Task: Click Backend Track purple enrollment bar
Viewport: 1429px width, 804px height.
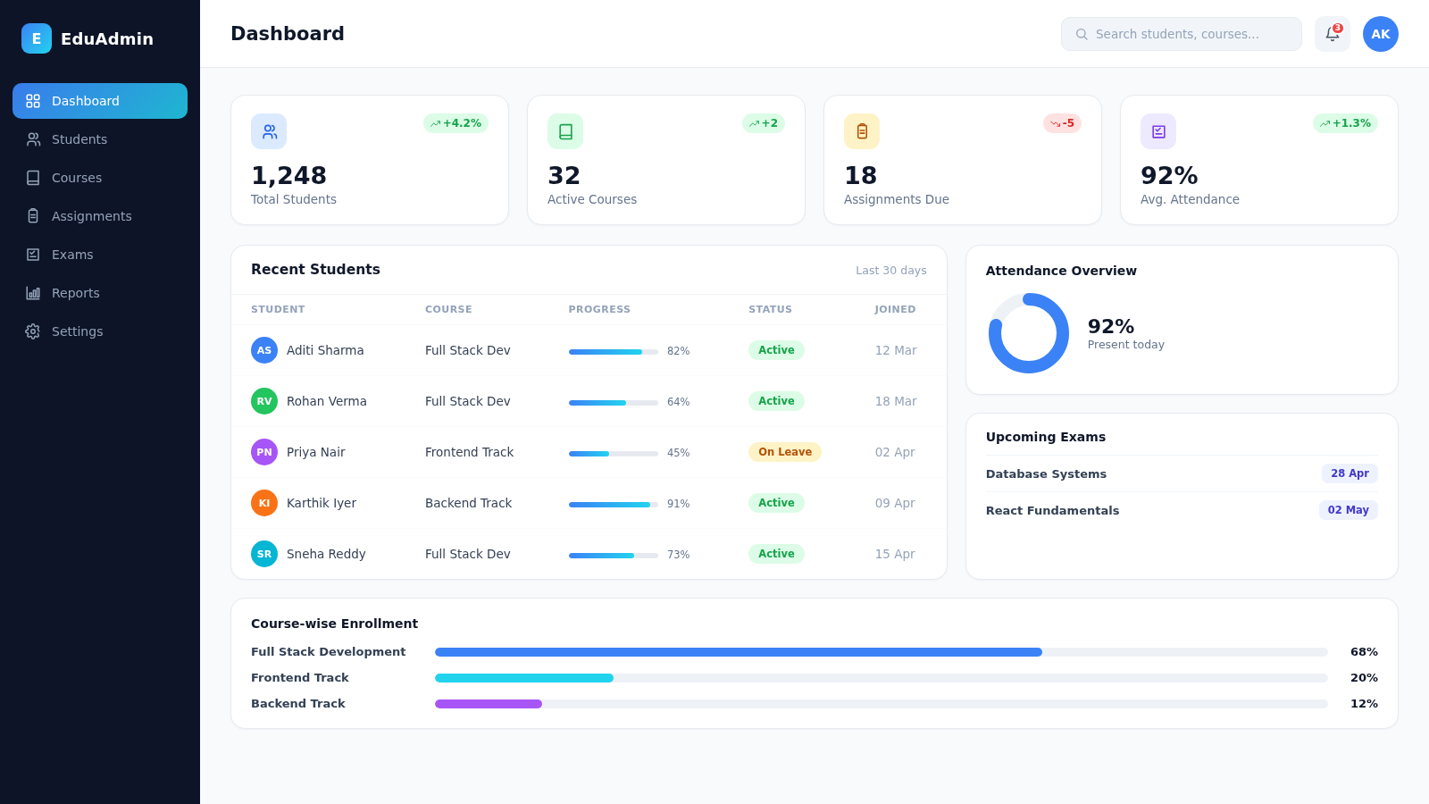Action: 489,704
